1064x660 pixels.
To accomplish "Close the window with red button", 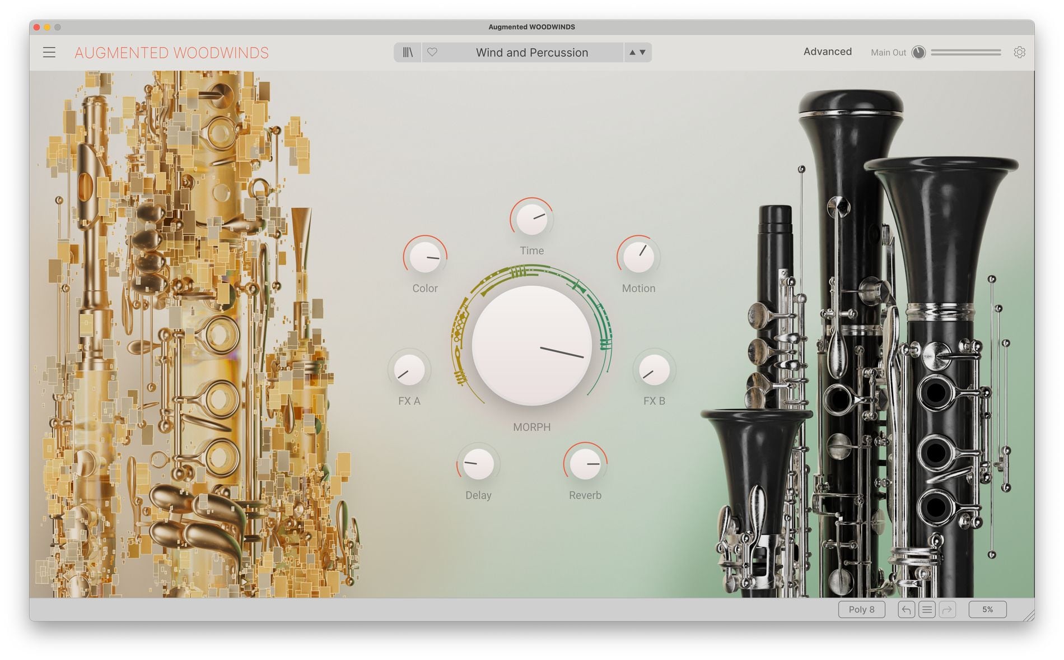I will (x=36, y=27).
